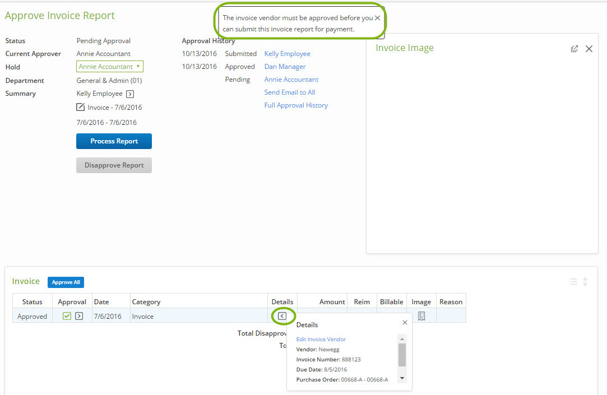View the receipt image icon in invoice row
Viewport: 607px width, 395px height.
[421, 316]
